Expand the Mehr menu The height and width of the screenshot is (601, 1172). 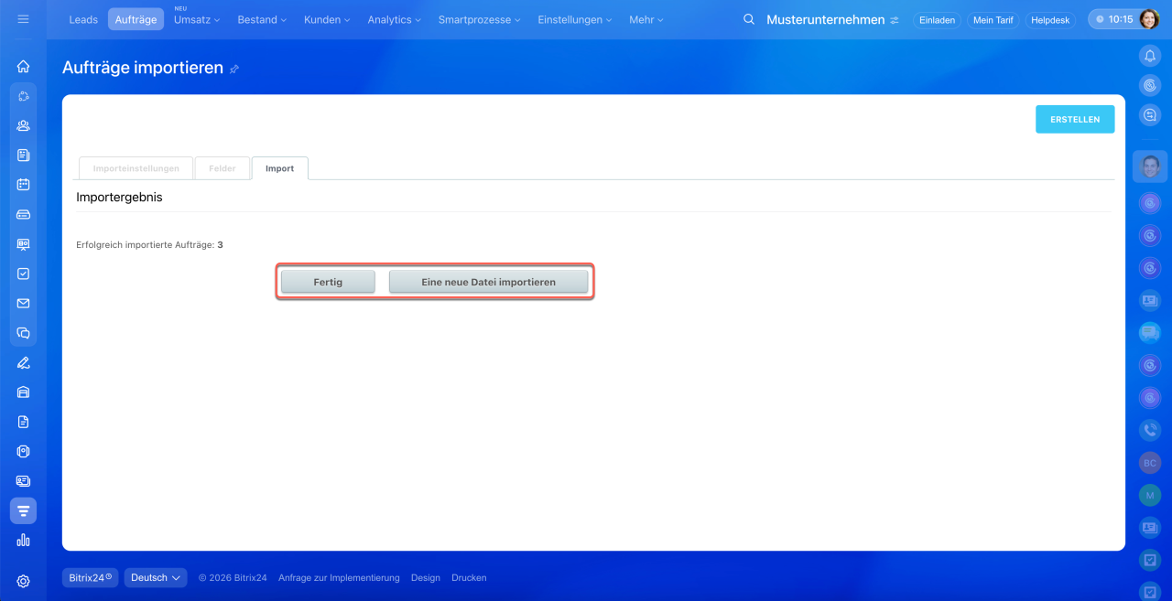646,20
